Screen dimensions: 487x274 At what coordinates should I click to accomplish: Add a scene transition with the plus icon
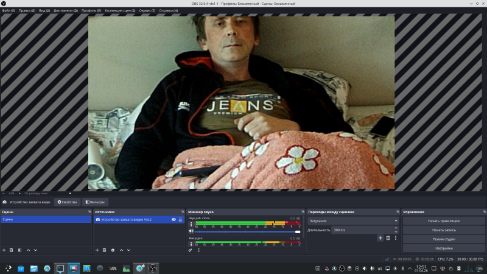point(380,238)
